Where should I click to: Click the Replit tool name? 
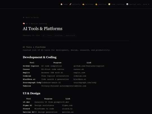point(26,73)
